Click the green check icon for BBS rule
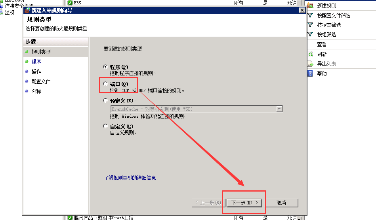The height and width of the screenshot is (220, 376). click(x=70, y=3)
